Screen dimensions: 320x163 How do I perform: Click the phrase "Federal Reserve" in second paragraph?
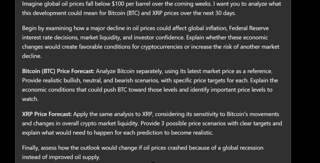tap(249, 28)
